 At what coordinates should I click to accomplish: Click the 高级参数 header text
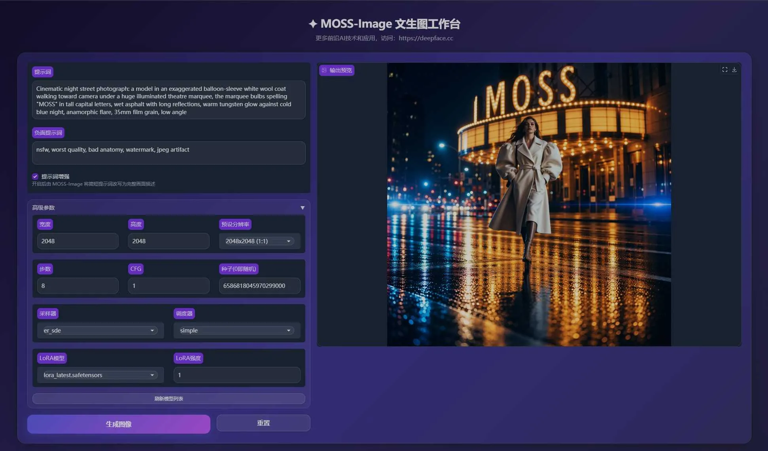point(44,208)
